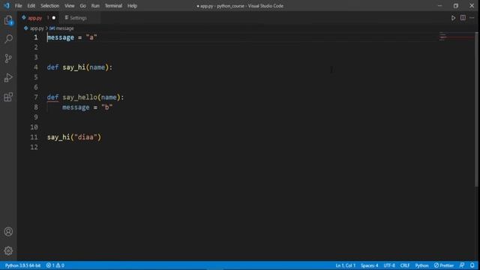
Task: Run Python file with the play icon
Action: click(x=453, y=18)
